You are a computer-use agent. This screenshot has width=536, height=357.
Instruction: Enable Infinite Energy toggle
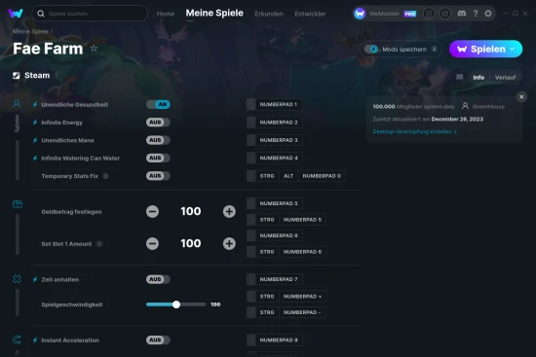point(158,123)
